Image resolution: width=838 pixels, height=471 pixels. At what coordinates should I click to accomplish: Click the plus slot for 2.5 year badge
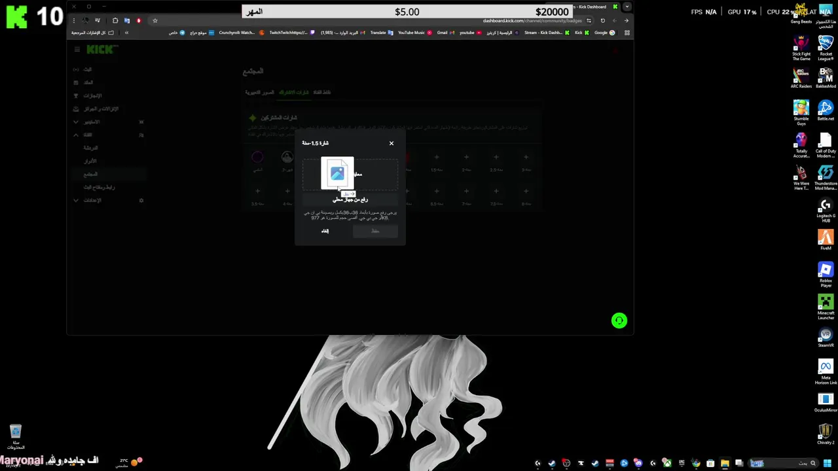496,157
